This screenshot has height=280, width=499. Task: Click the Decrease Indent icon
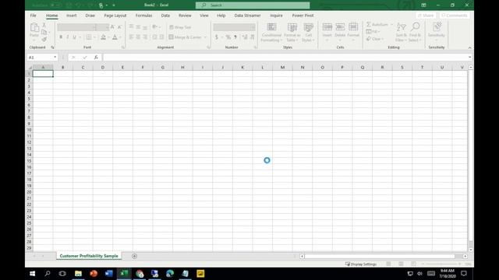(154, 37)
